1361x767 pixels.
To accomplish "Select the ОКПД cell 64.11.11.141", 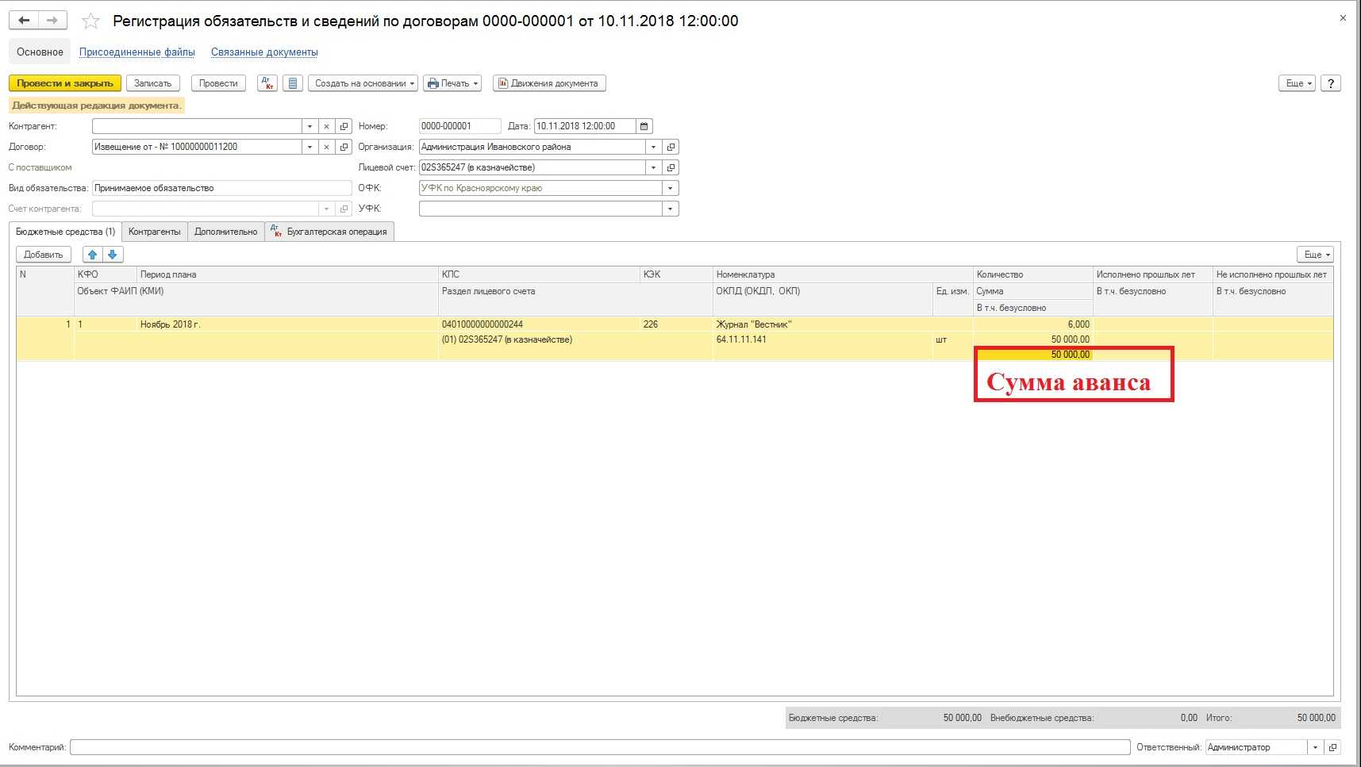I will pyautogui.click(x=822, y=339).
